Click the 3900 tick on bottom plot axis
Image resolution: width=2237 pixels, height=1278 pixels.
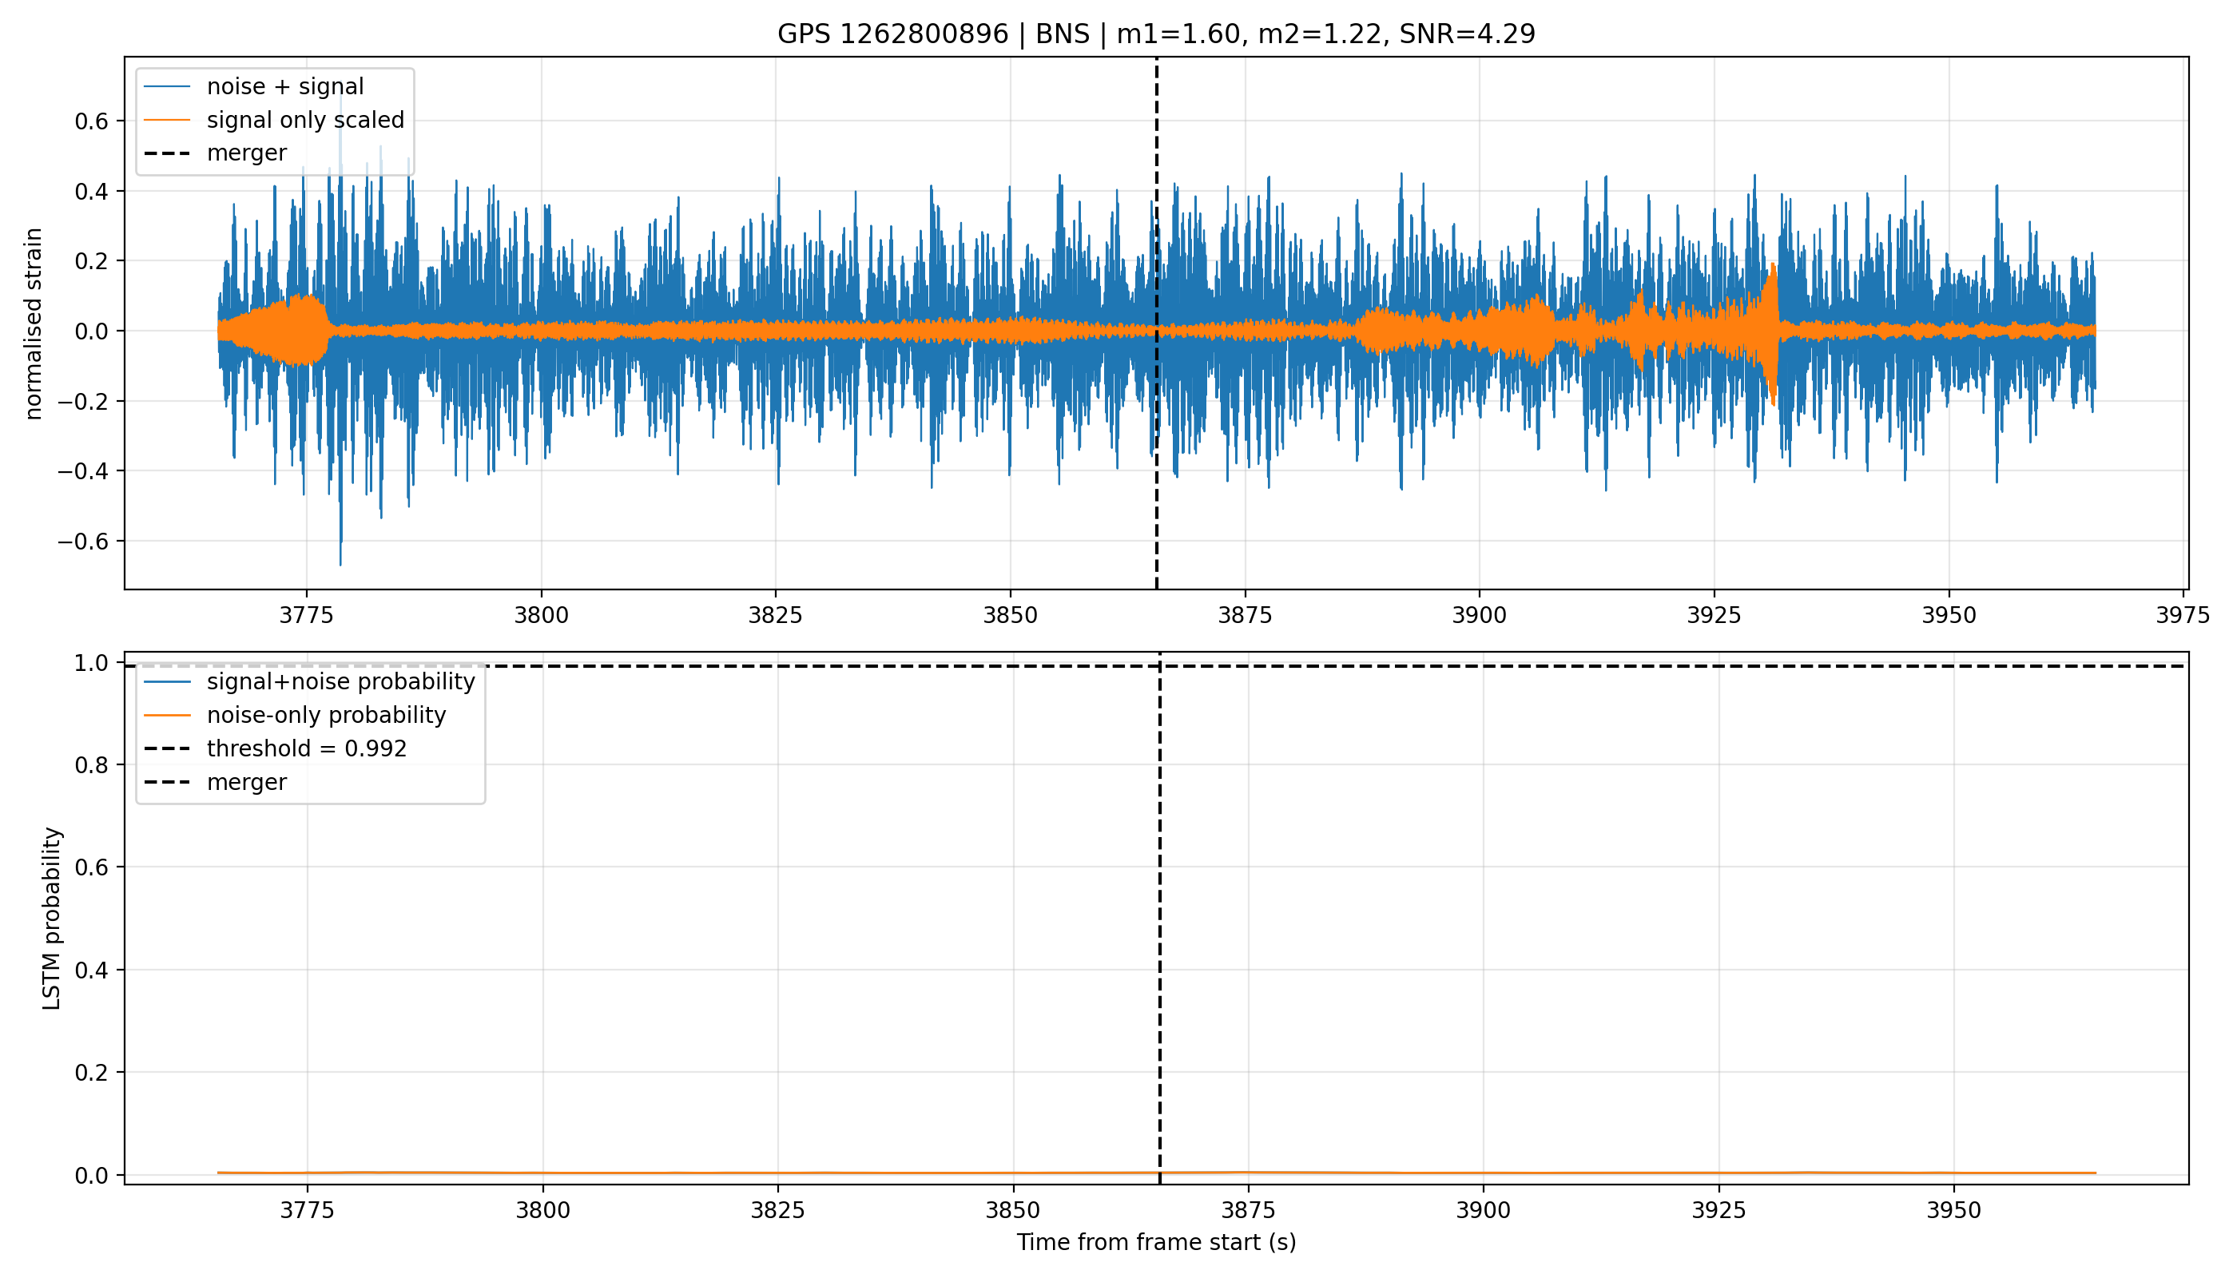coord(1483,1210)
